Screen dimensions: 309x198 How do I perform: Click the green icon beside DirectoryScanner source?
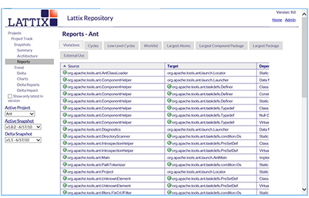[65, 136]
